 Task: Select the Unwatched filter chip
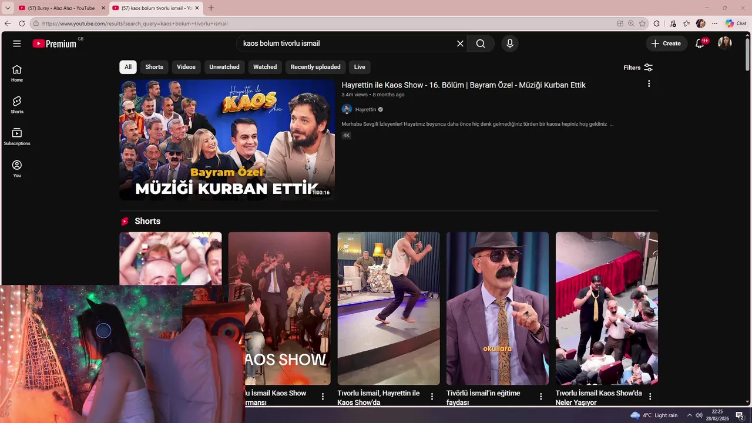tap(224, 67)
